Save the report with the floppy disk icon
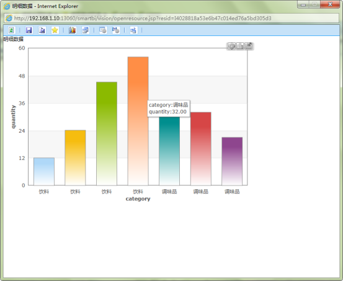 click(29, 30)
